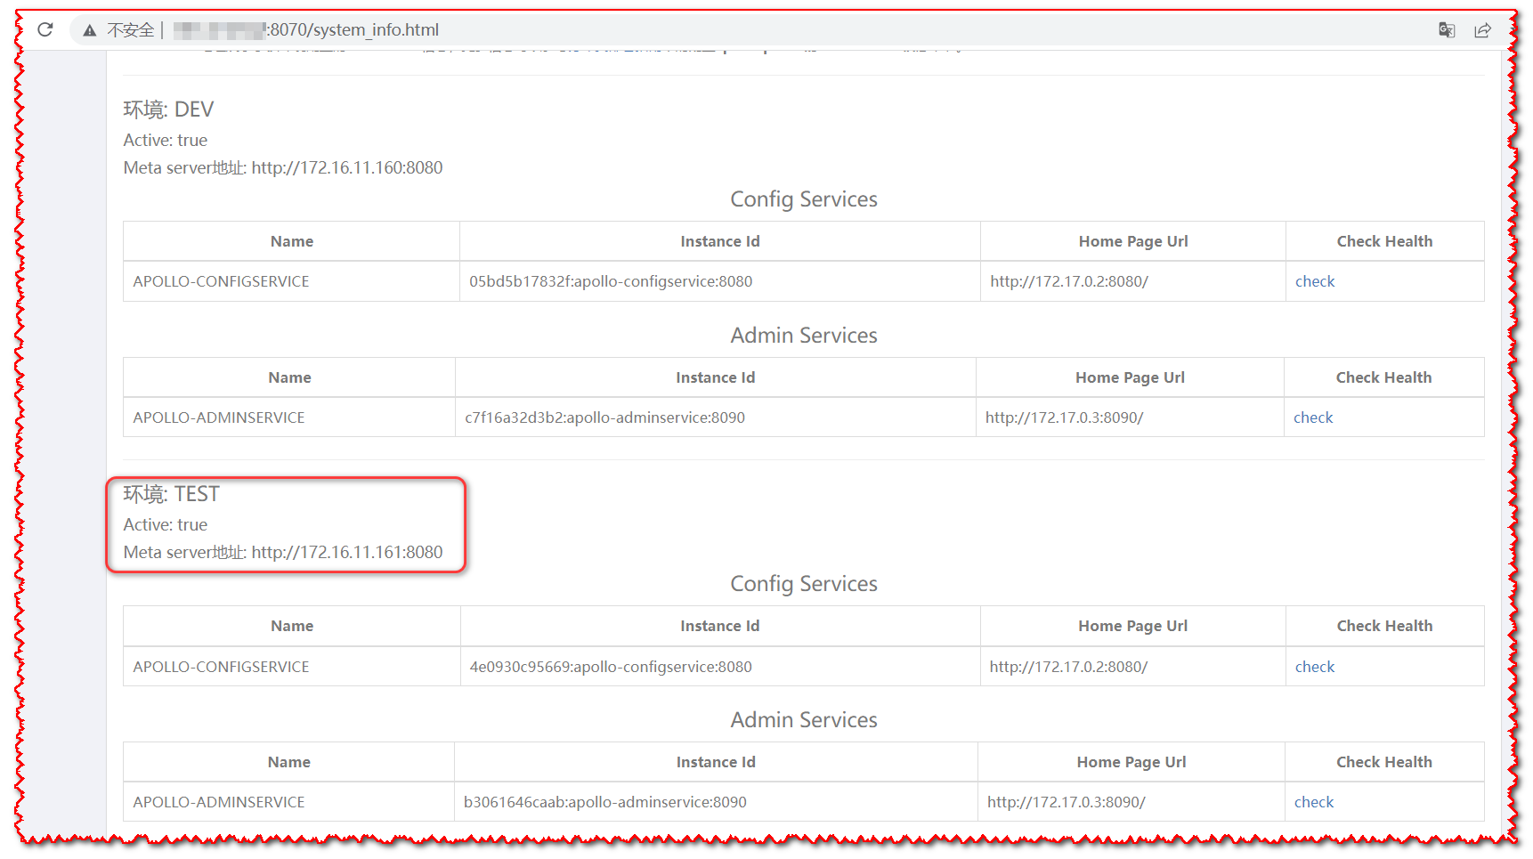1533x859 pixels.
Task: Select APOLLO-ADMINSERVICE name in DEV table
Action: tap(219, 417)
